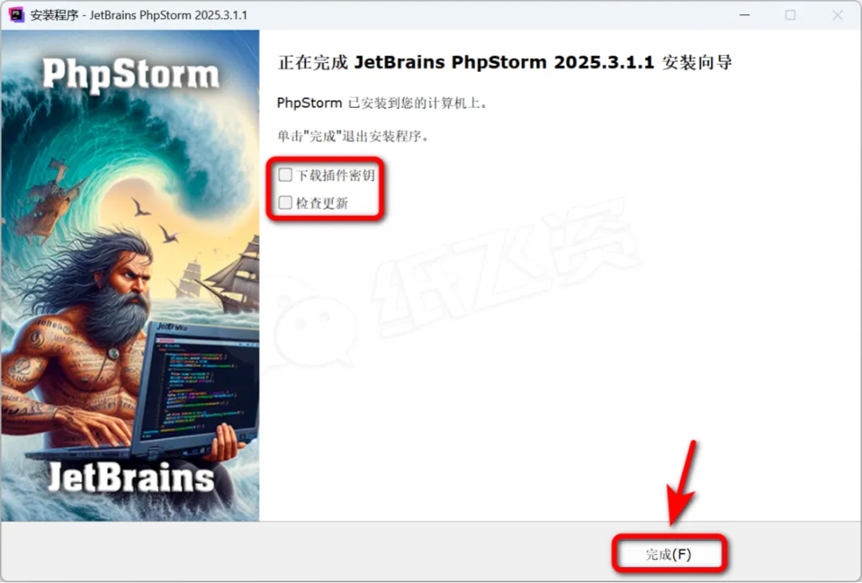This screenshot has width=862, height=583.
Task: Close the setup wizard with X icon
Action: pos(836,15)
